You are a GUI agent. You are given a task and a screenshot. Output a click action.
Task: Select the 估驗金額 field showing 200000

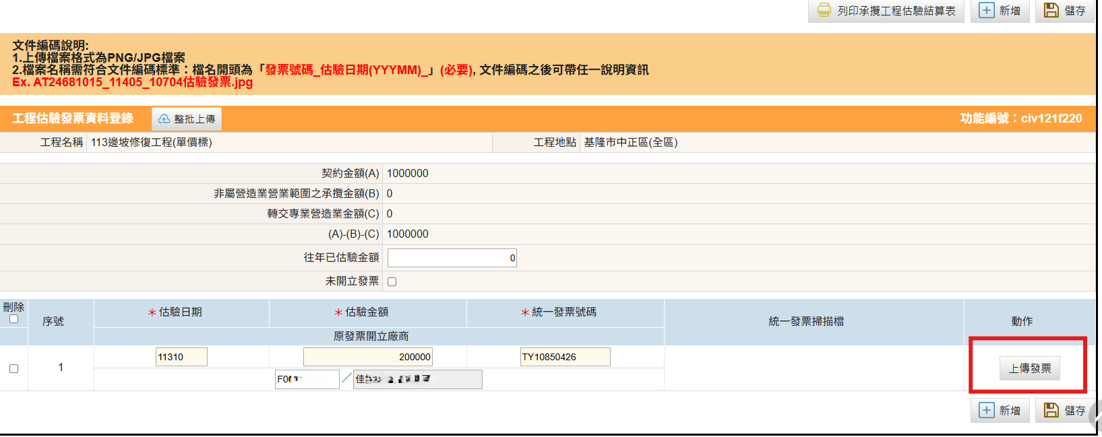pos(367,357)
